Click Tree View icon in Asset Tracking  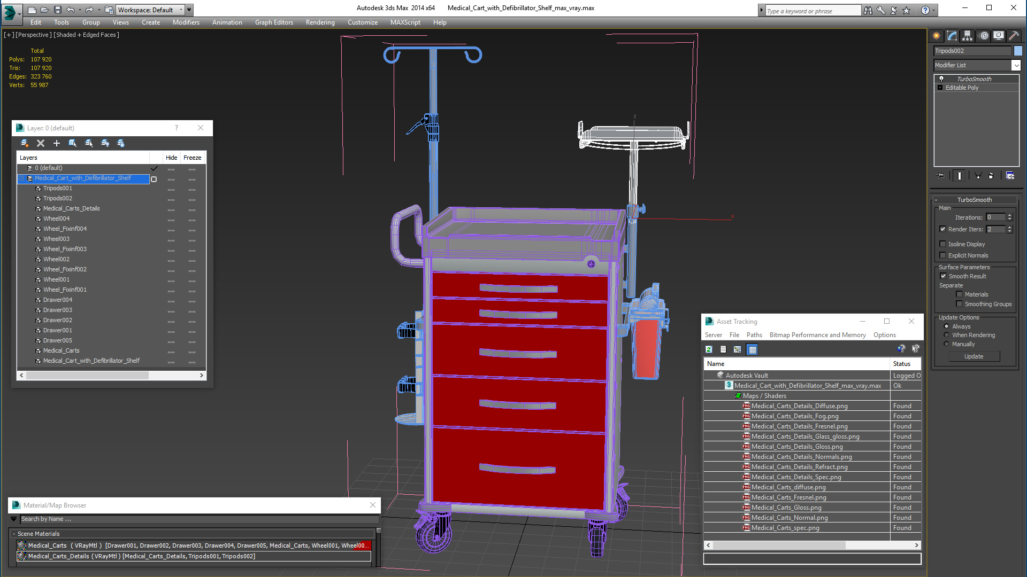coord(738,349)
